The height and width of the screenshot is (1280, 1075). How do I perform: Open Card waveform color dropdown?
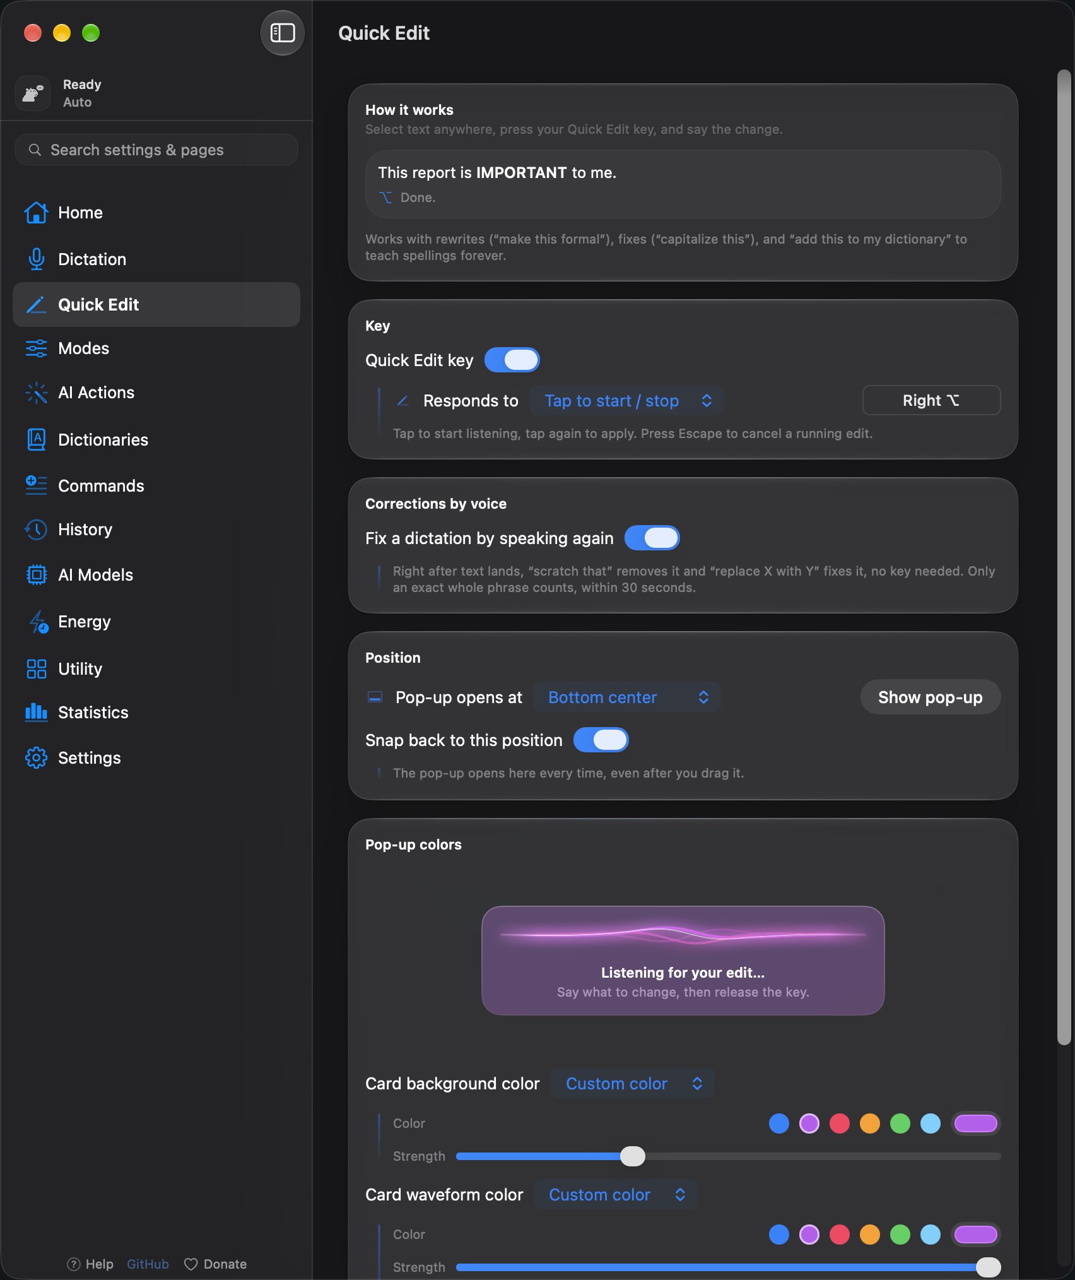(616, 1195)
